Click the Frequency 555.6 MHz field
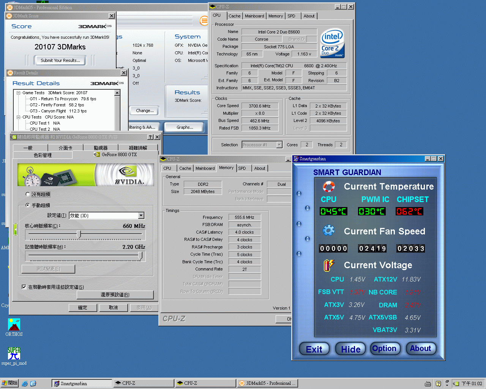The height and width of the screenshot is (389, 486). click(245, 217)
